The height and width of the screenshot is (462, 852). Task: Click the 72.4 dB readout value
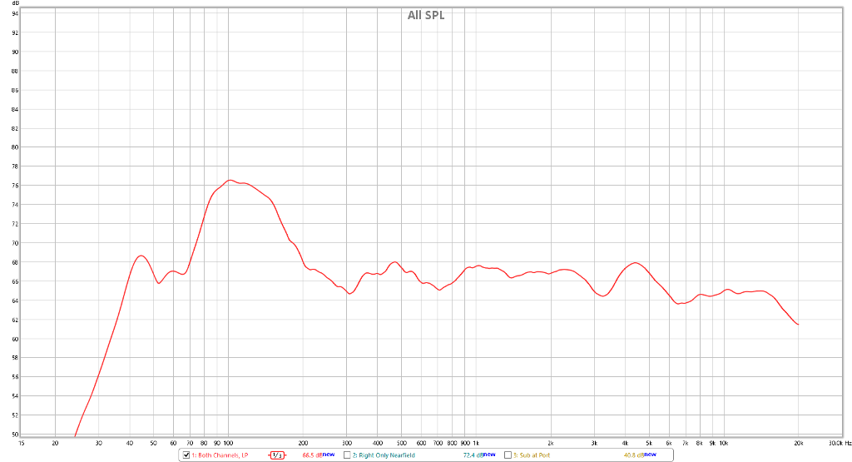470,455
